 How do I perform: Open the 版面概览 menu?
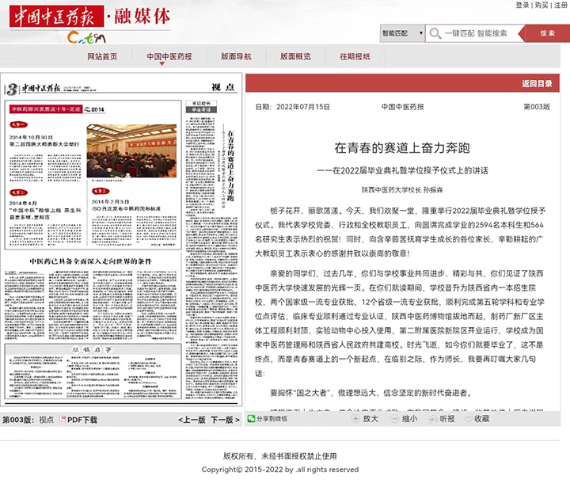click(295, 57)
